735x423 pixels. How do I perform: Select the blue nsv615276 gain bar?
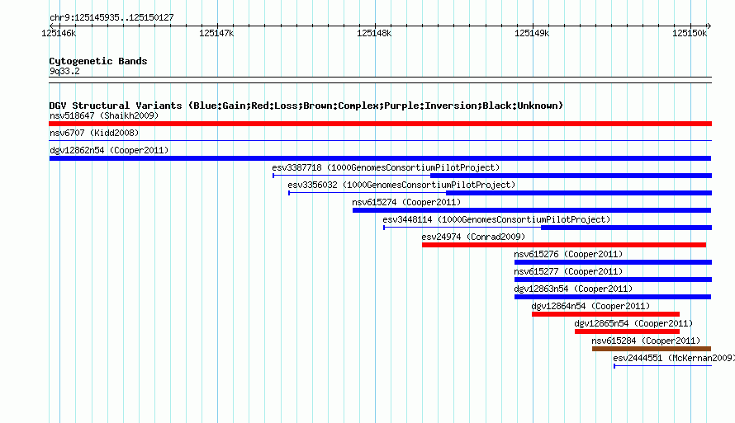click(613, 262)
